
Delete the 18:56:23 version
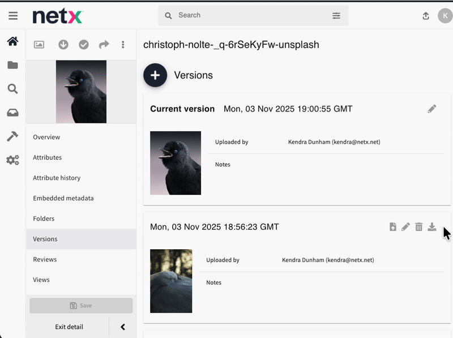(x=419, y=227)
